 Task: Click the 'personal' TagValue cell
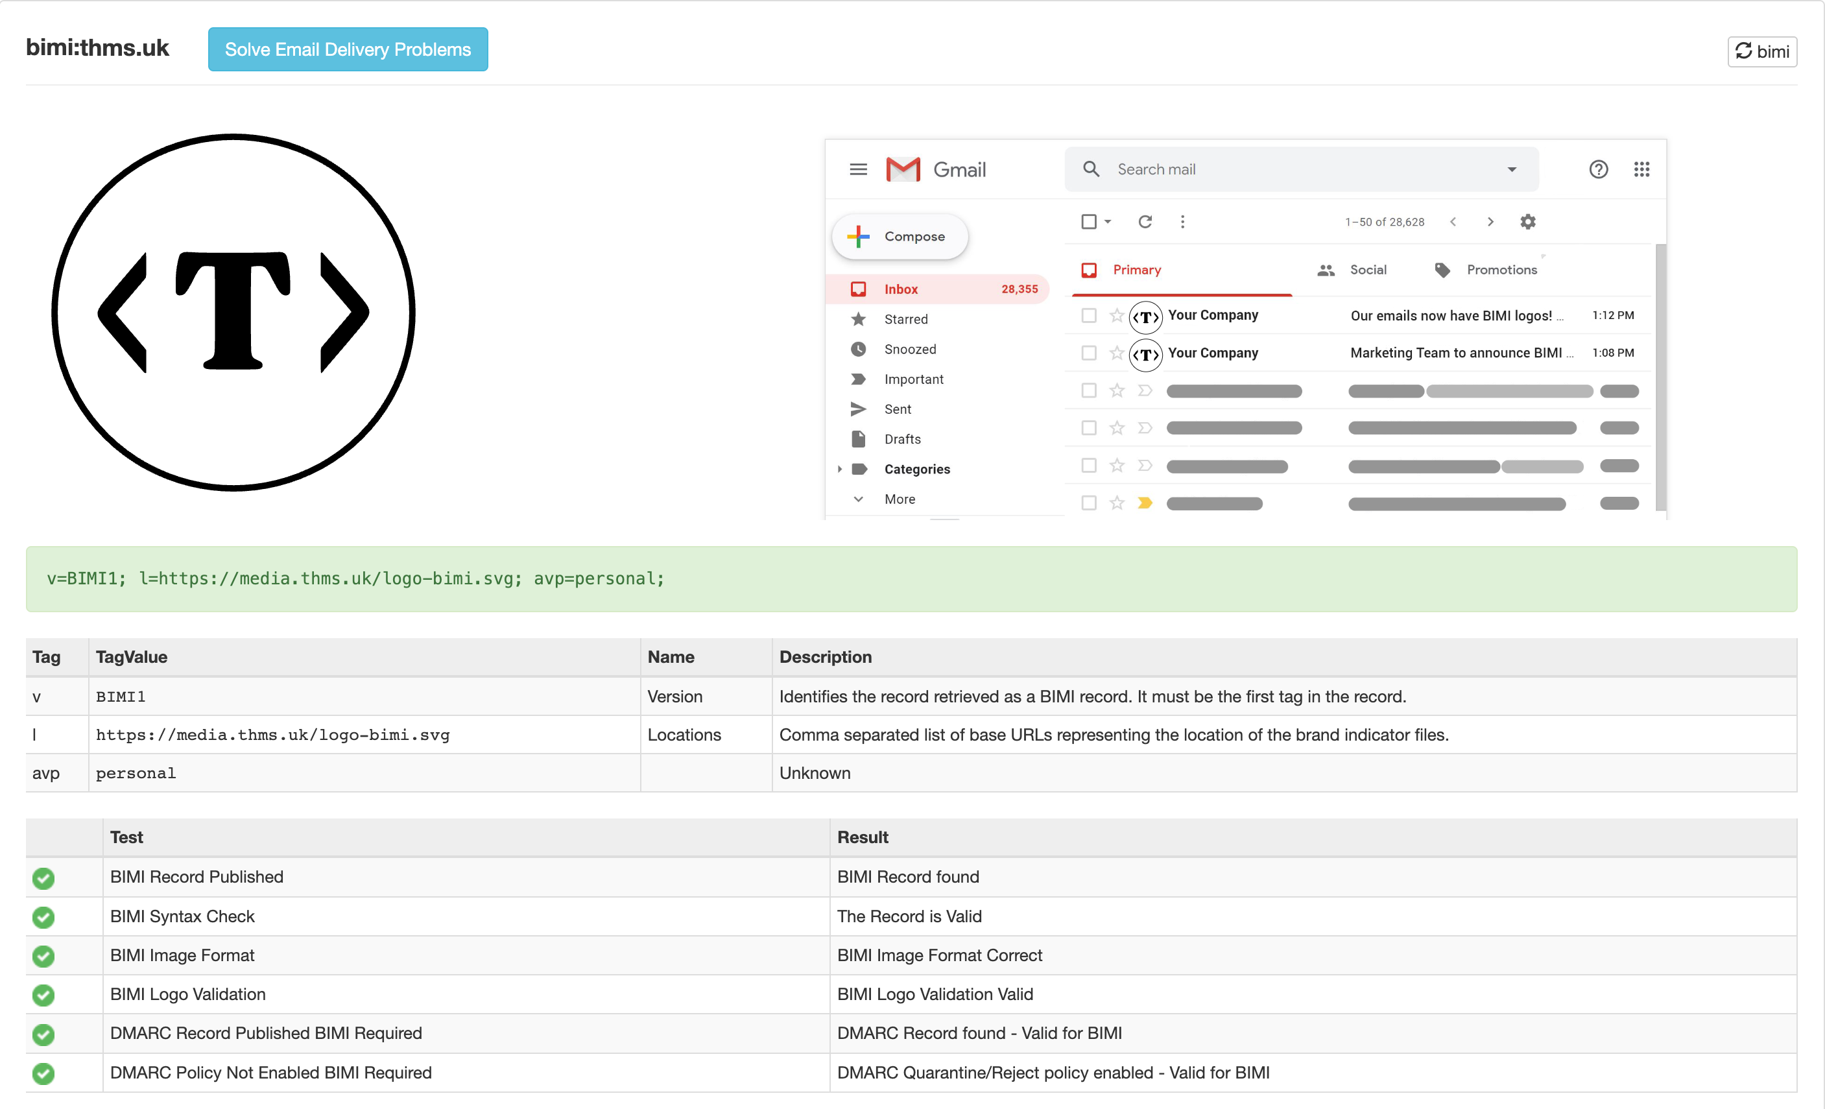tap(364, 772)
